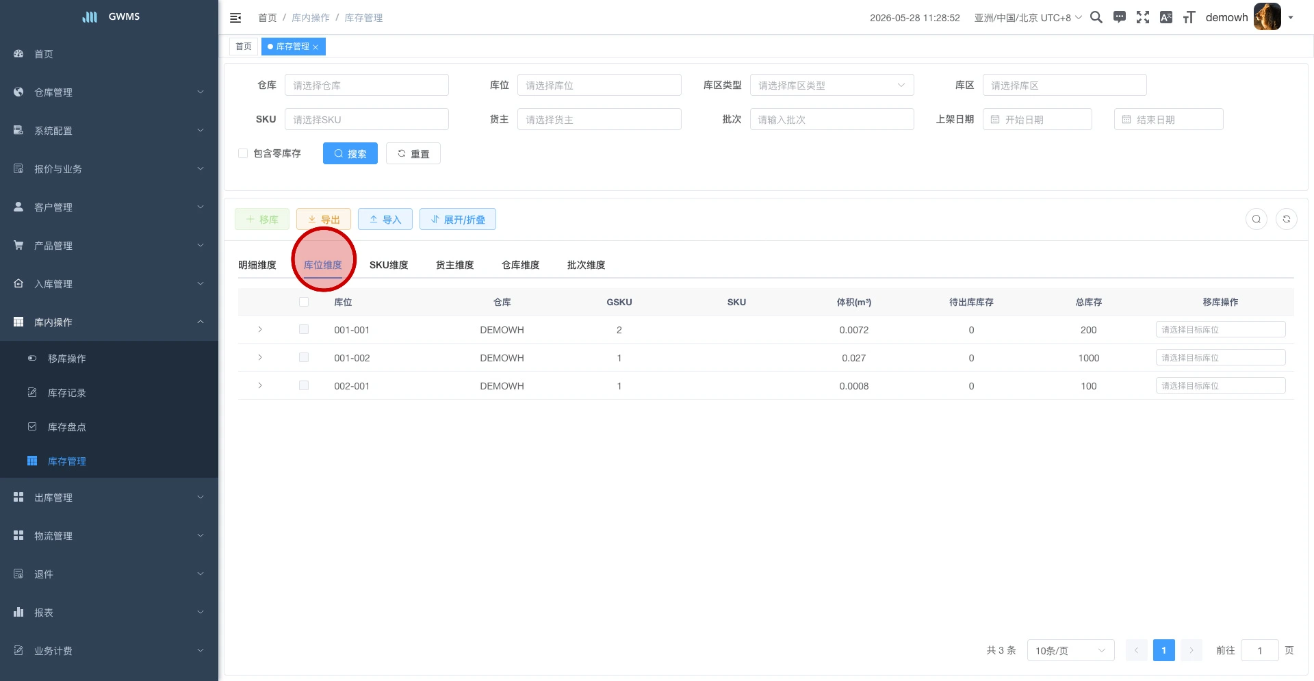Expand 出库管理 sidebar menu

109,498
